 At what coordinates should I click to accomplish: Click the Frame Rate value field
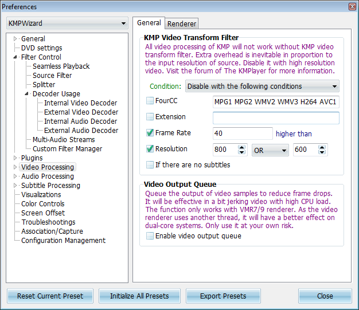coord(243,134)
